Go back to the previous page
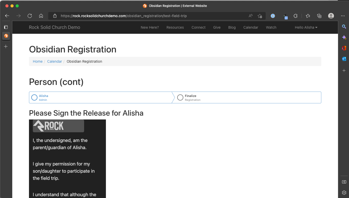 7,16
